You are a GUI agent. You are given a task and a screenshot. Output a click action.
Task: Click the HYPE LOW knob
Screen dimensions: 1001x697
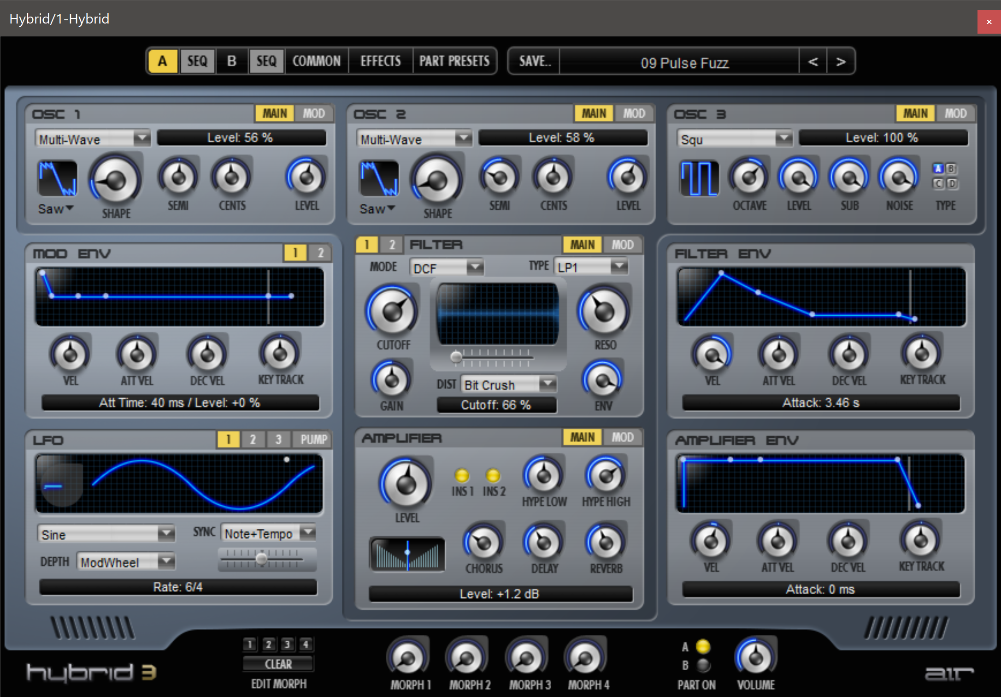click(544, 475)
